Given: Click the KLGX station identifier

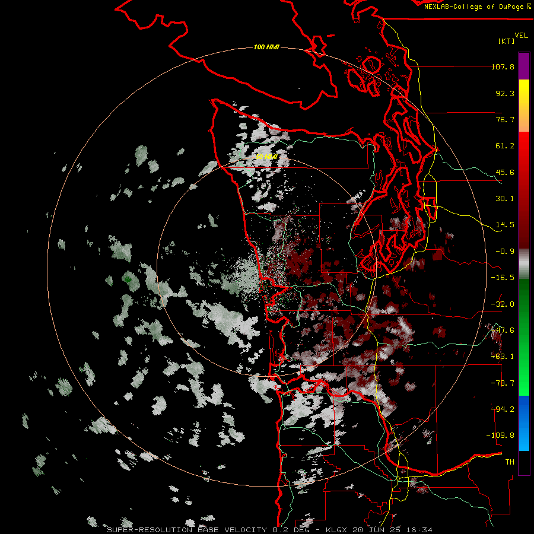Looking at the screenshot, I should [336, 530].
